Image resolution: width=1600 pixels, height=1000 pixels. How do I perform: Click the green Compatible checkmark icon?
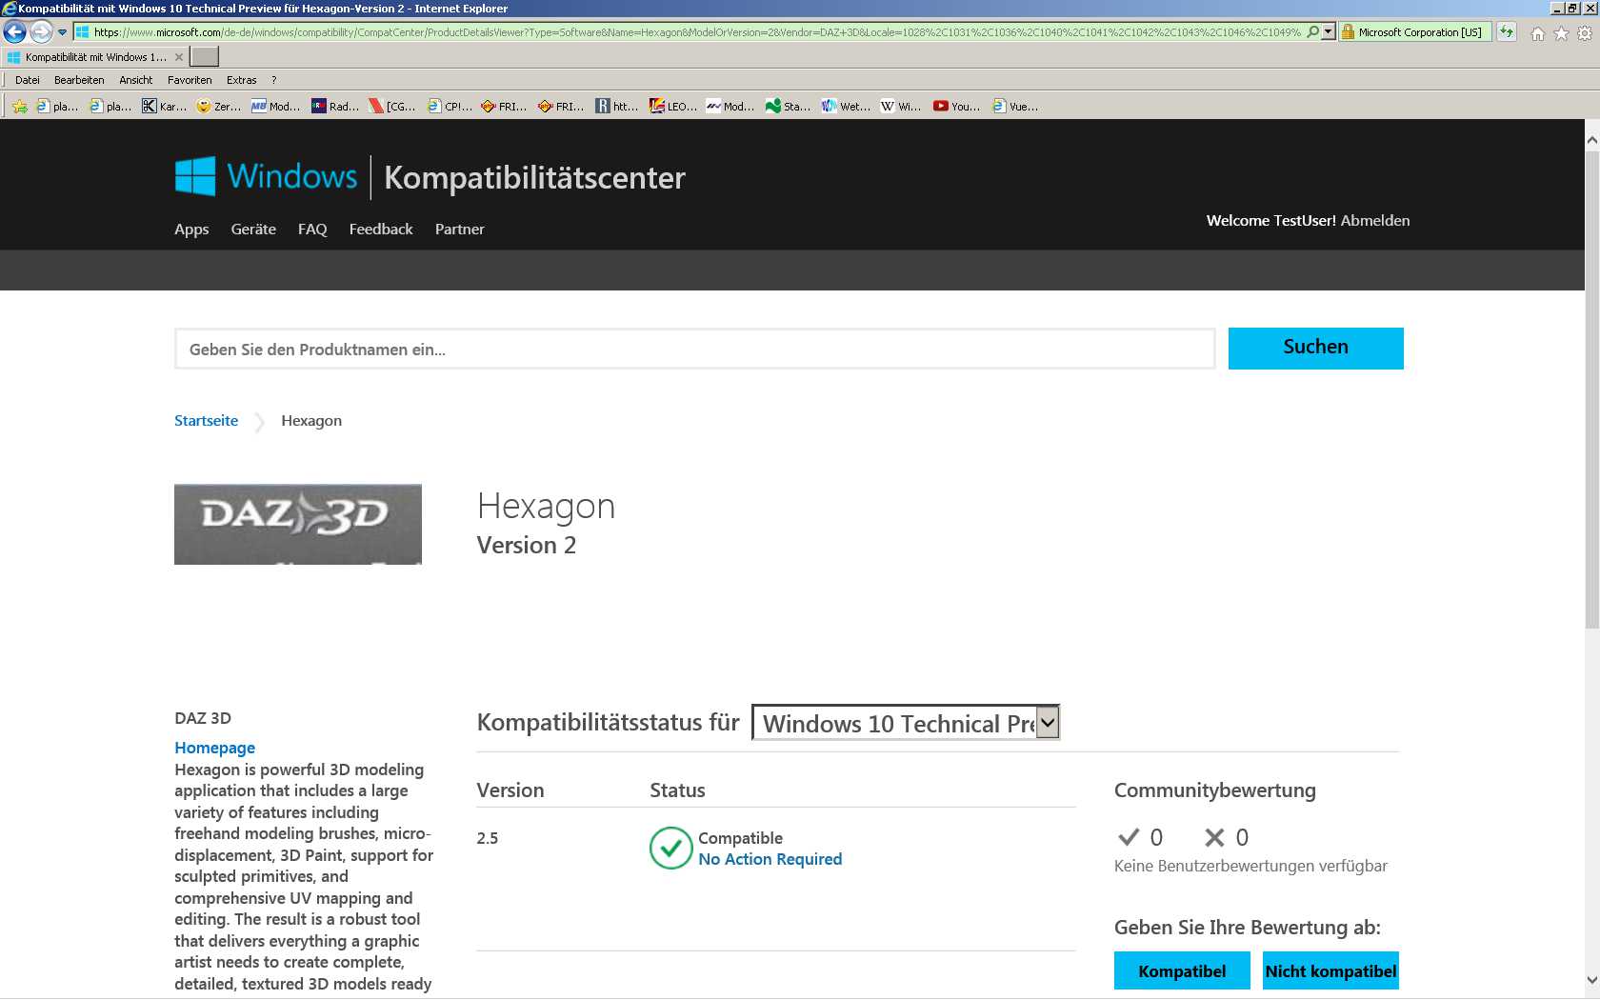pyautogui.click(x=671, y=848)
